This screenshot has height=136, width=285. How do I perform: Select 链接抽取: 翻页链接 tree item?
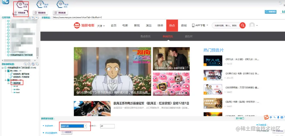pyautogui.click(x=21, y=74)
